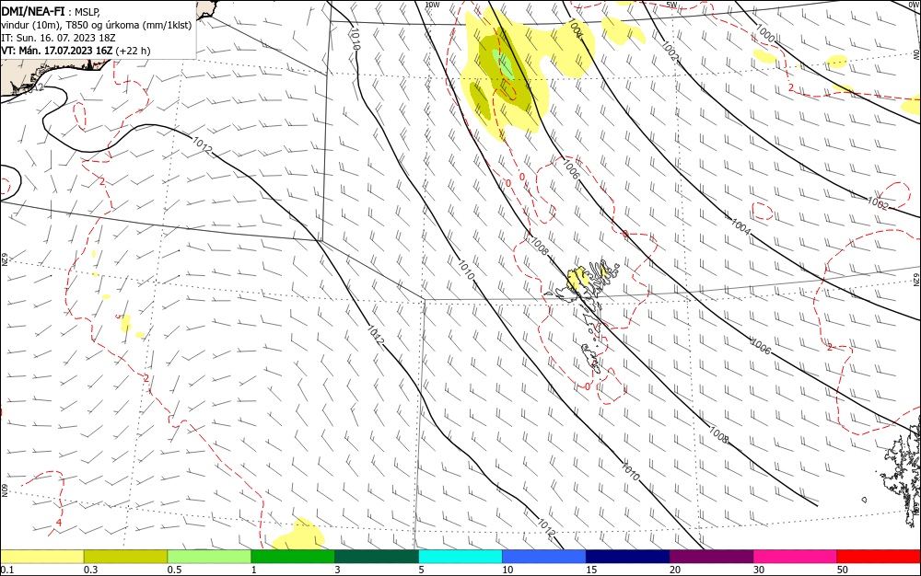The width and height of the screenshot is (921, 576).
Task: Choose the navy 15 mm legend swatch
Action: coord(628,557)
